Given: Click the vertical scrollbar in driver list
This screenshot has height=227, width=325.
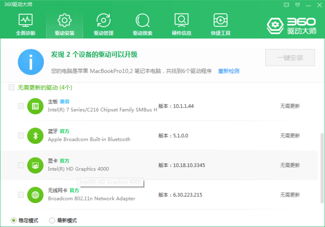Looking at the screenshot, I should click(322, 168).
